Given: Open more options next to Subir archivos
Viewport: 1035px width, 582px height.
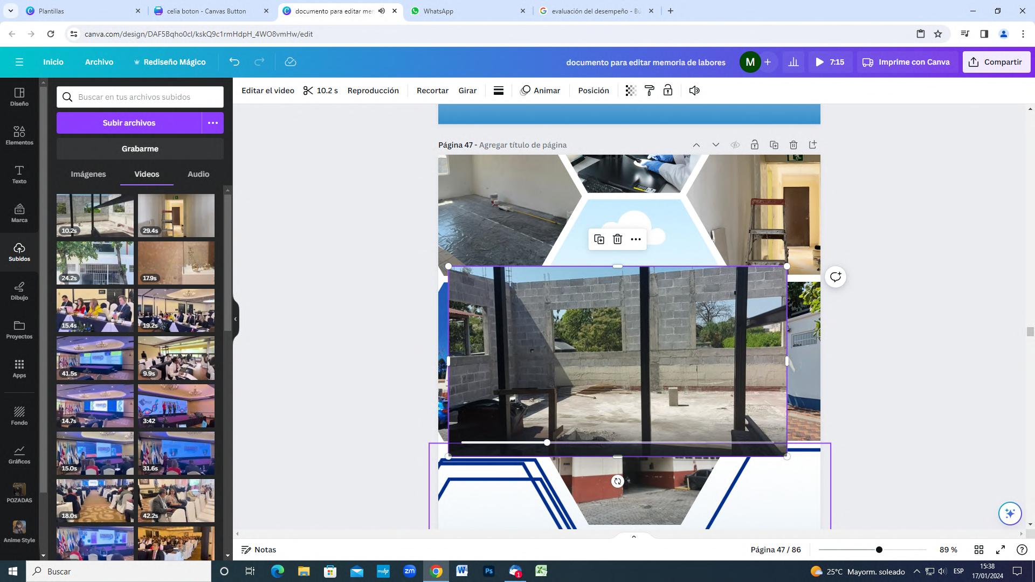Looking at the screenshot, I should [213, 123].
